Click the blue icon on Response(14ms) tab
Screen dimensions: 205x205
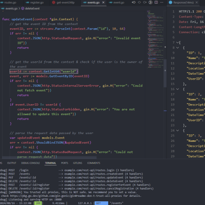(x=171, y=2)
